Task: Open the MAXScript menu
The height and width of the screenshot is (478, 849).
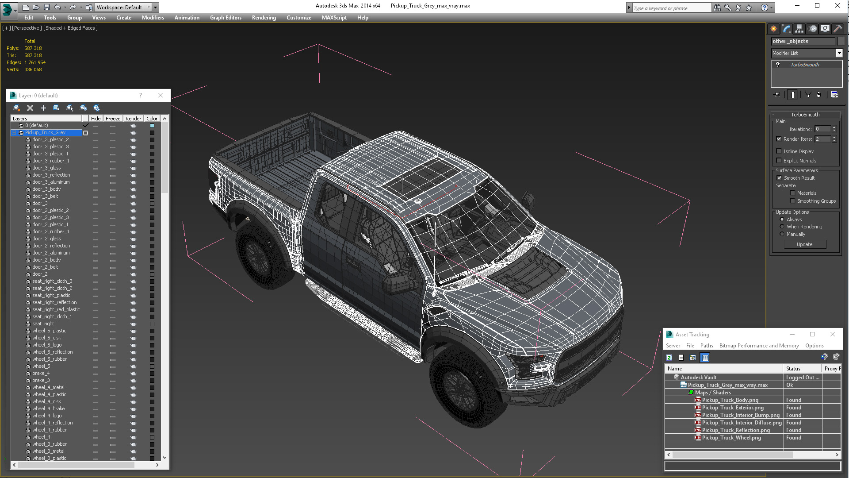Action: [334, 18]
